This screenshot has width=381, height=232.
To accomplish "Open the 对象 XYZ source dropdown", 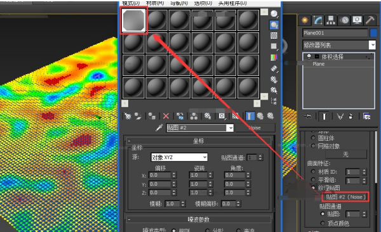I will click(x=204, y=157).
